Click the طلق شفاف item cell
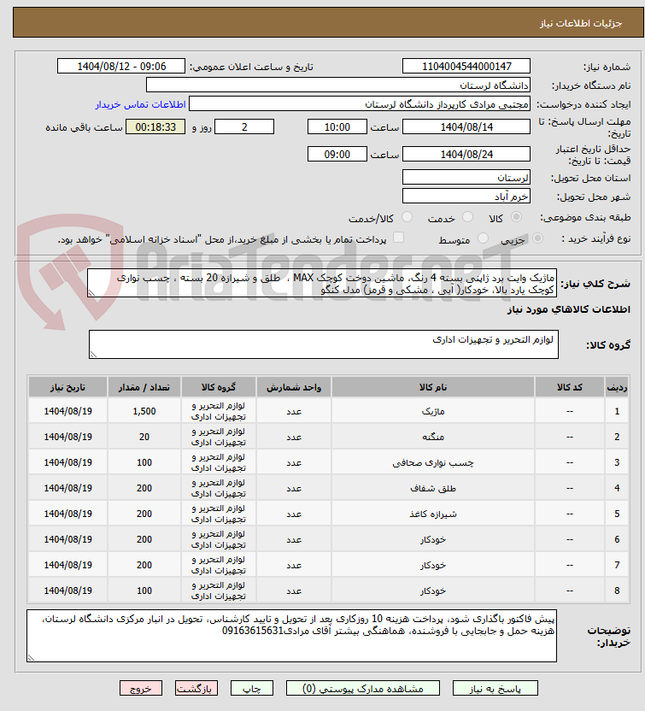This screenshot has width=645, height=711. coord(433,488)
